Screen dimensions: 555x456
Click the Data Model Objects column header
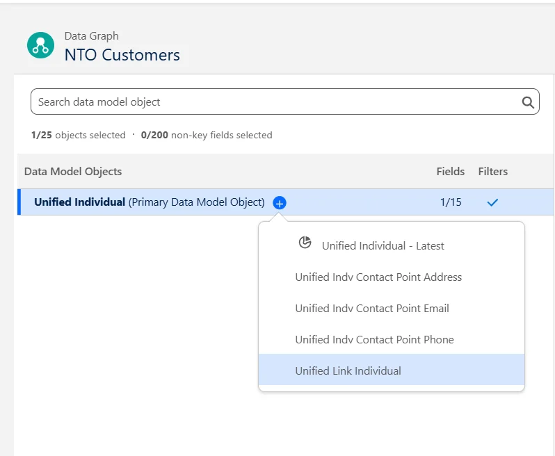click(73, 171)
